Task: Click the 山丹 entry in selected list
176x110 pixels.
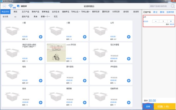Action: coord(159,21)
